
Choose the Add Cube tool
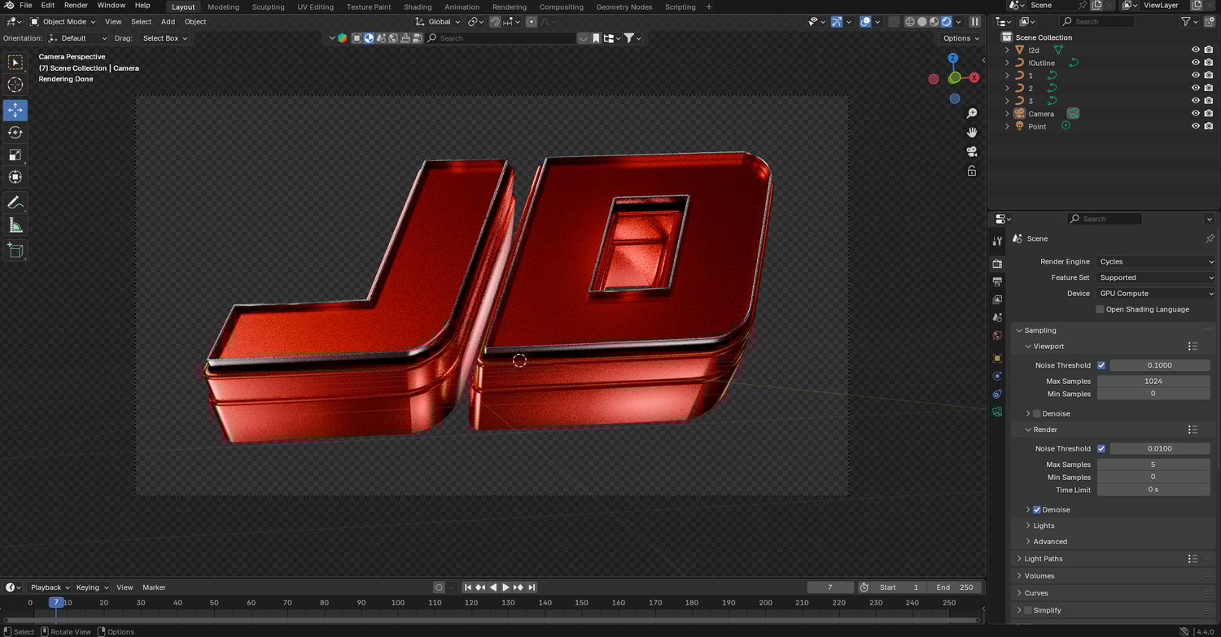tap(15, 251)
